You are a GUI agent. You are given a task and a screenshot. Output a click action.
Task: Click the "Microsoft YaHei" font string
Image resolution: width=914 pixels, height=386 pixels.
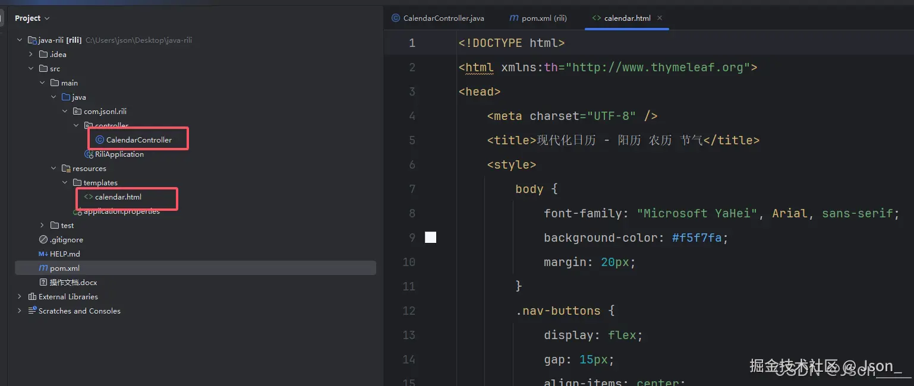click(697, 213)
